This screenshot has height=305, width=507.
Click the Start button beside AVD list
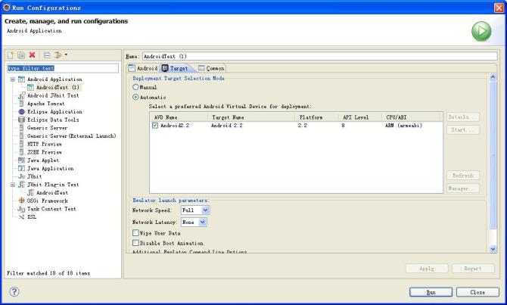point(462,129)
